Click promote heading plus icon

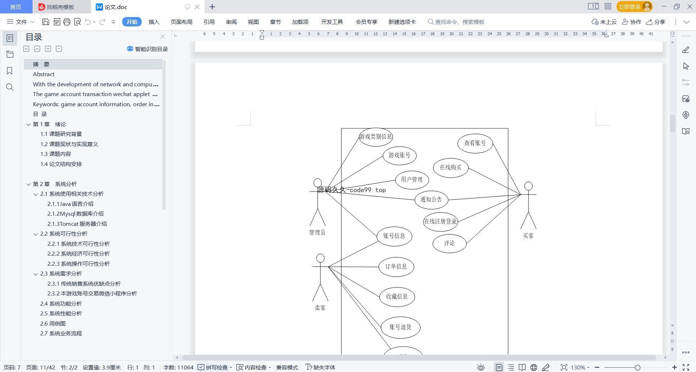[48, 49]
